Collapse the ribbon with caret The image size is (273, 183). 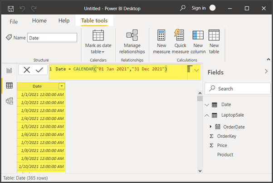268,59
